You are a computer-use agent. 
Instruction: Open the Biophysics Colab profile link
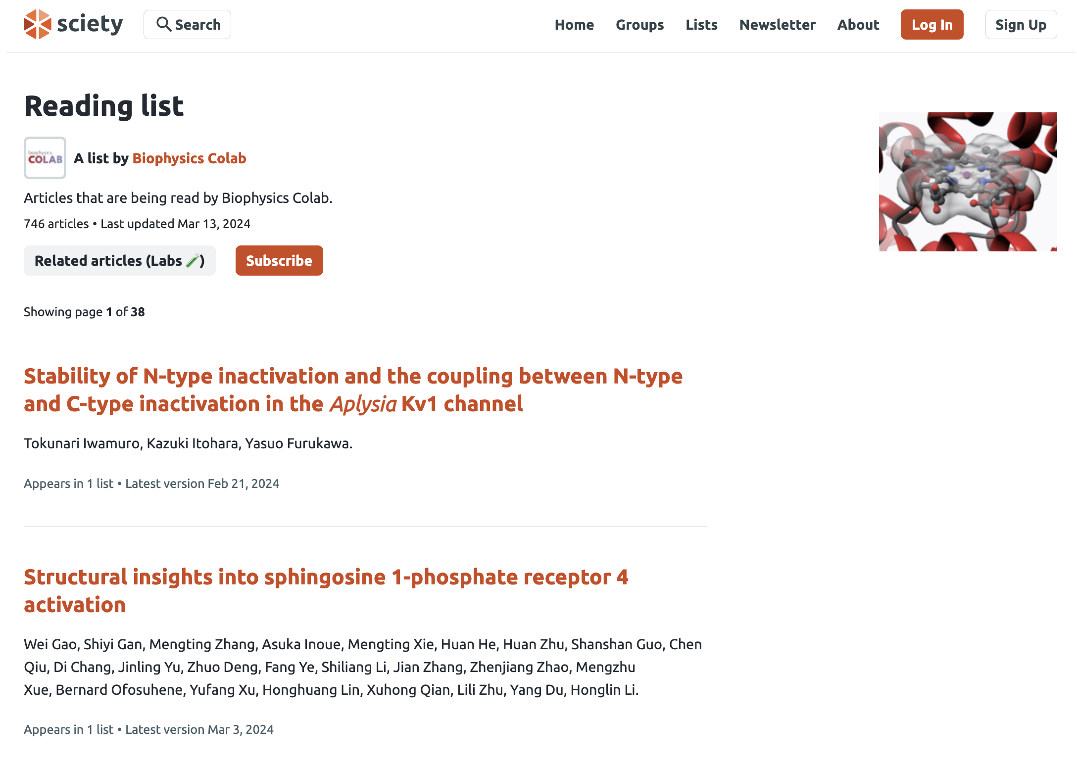tap(189, 158)
